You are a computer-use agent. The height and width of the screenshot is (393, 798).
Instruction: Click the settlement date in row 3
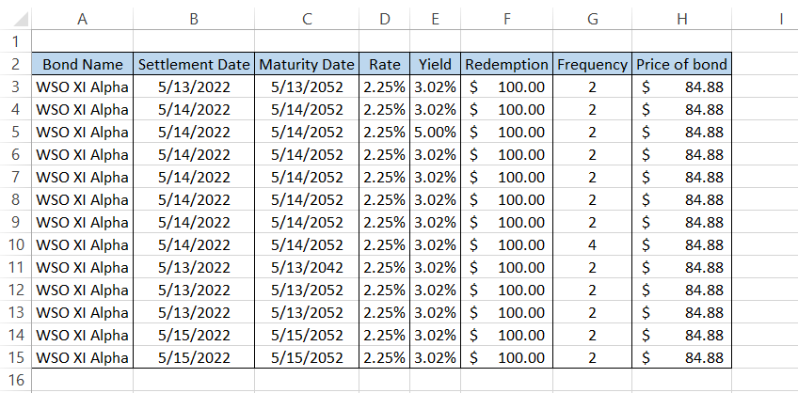pyautogui.click(x=194, y=86)
